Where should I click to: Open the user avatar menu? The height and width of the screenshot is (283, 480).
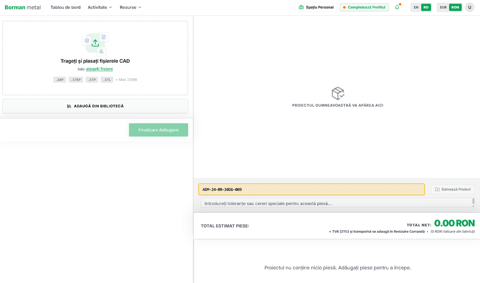click(x=470, y=7)
